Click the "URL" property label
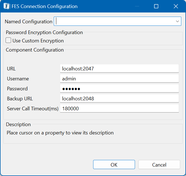Screen dimensions: 186x176 (11, 69)
